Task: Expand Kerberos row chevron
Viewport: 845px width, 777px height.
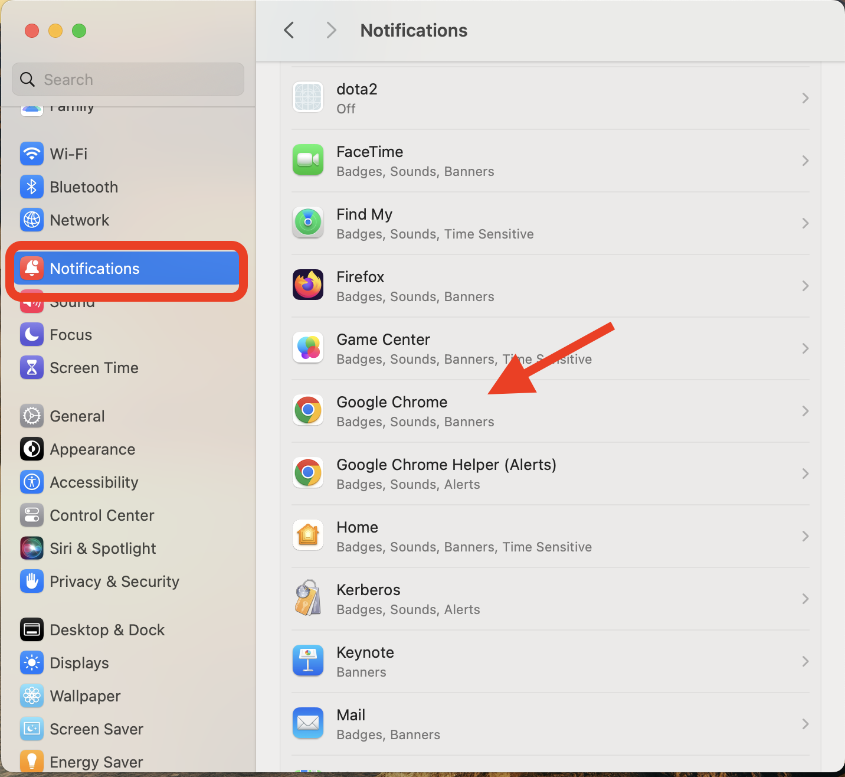Action: 805,599
